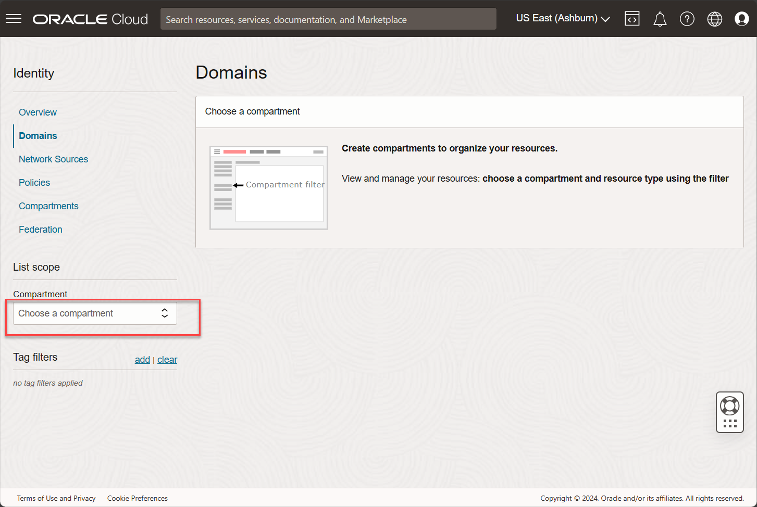The width and height of the screenshot is (757, 507).
Task: Open the user profile avatar menu
Action: click(x=741, y=19)
